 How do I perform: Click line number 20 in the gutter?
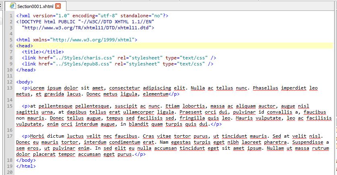[x=10, y=172]
